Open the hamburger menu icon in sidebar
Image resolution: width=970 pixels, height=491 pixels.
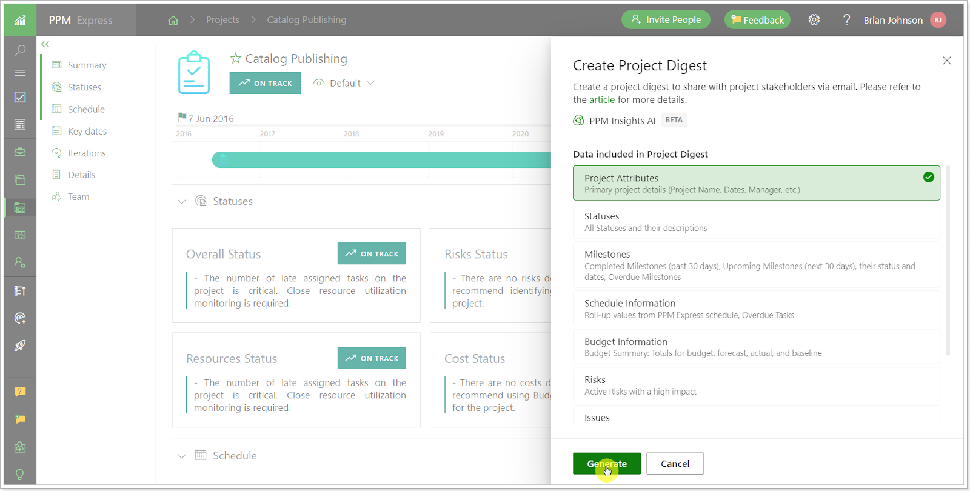click(x=20, y=73)
